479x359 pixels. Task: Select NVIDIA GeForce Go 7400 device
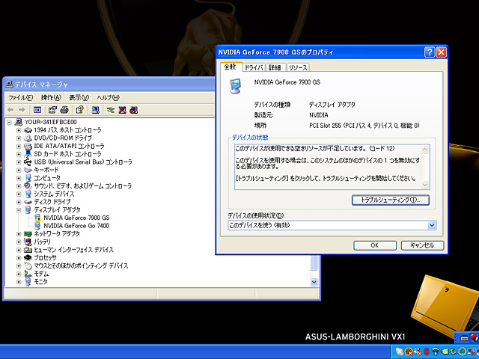coord(76,225)
